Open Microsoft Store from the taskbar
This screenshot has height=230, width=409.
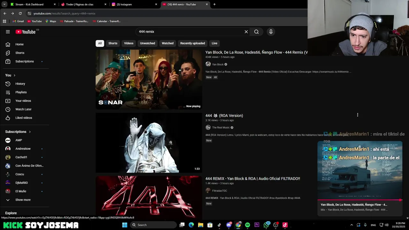210,225
